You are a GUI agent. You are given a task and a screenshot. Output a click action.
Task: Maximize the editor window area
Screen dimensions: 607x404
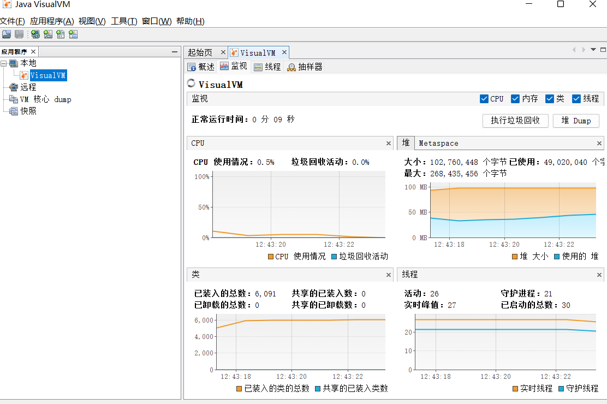pyautogui.click(x=603, y=50)
